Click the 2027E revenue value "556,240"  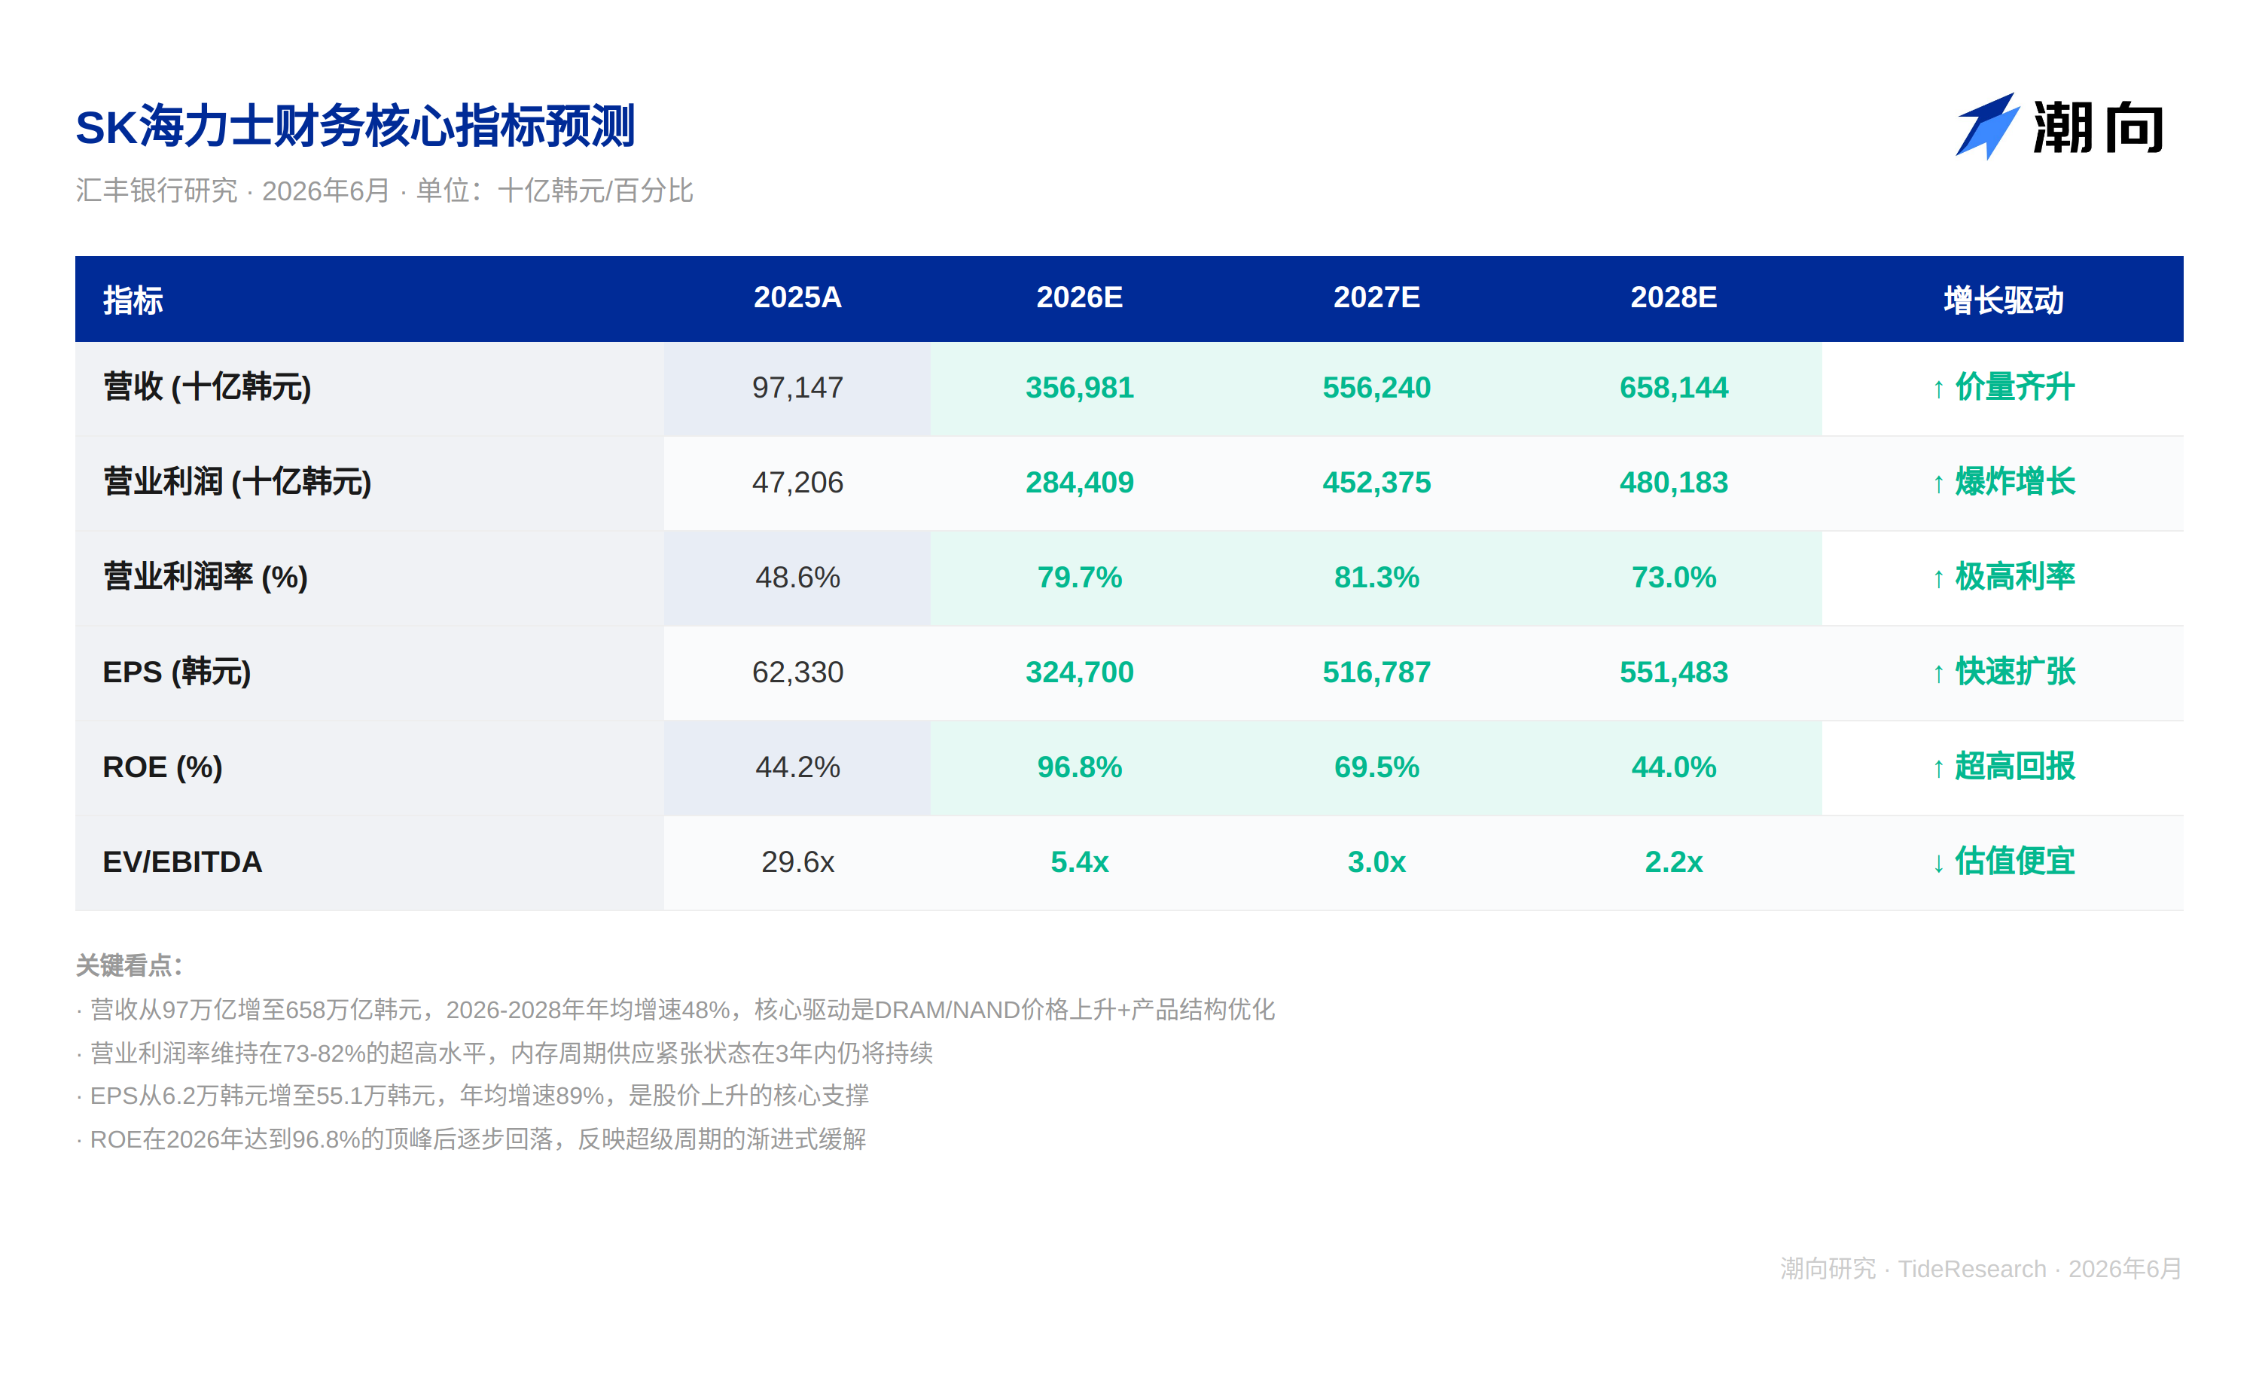point(1376,388)
